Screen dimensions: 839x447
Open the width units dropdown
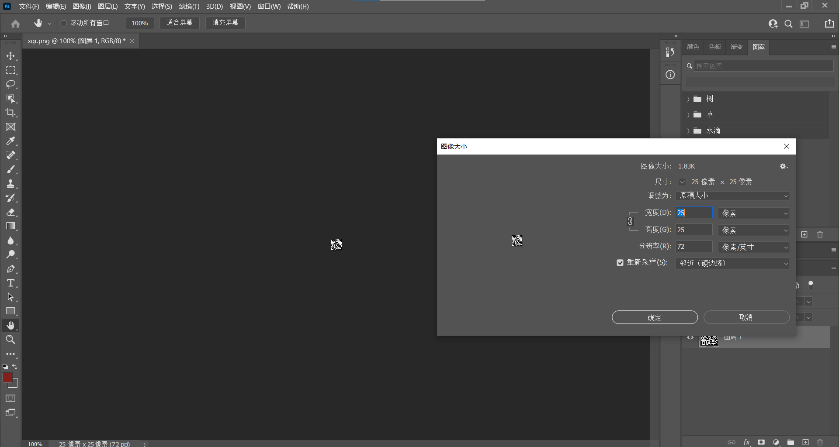coord(754,213)
